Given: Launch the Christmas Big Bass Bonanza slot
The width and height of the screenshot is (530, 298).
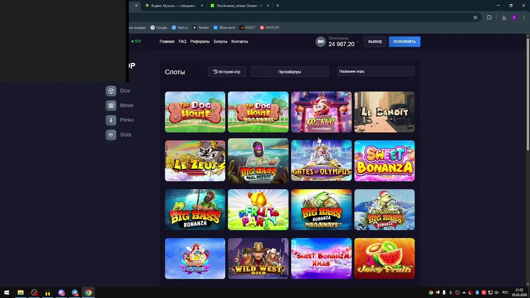Looking at the screenshot, I should pyautogui.click(x=384, y=209).
